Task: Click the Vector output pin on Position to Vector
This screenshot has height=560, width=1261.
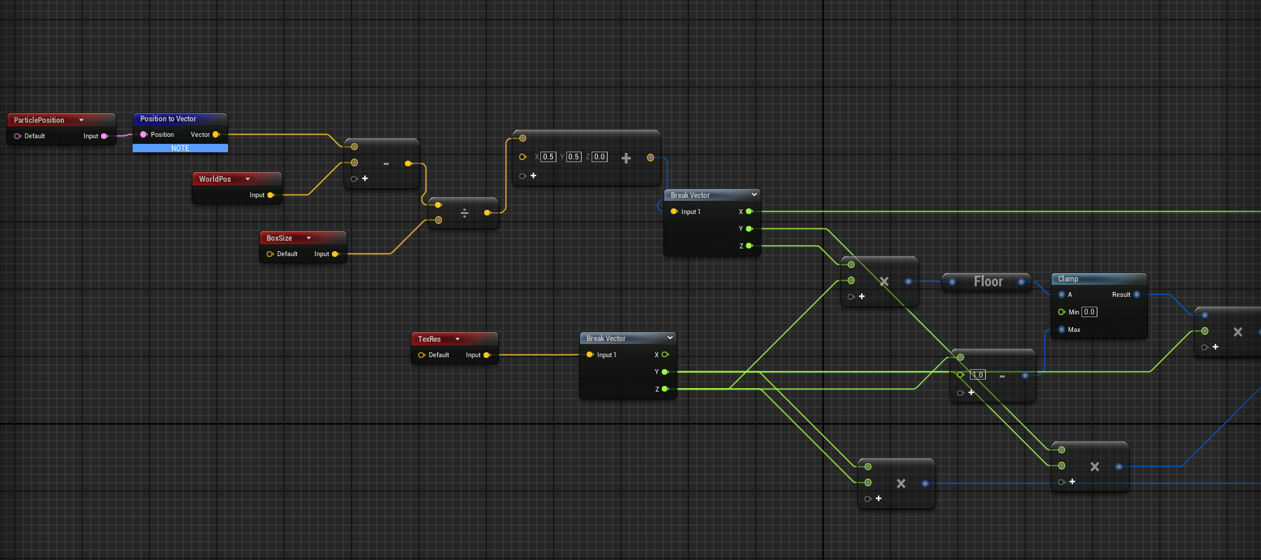Action: pyautogui.click(x=215, y=135)
